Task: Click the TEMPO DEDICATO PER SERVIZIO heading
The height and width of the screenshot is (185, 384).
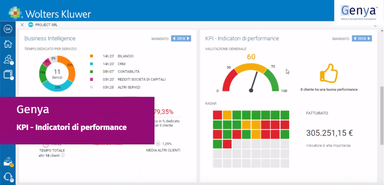Action: (51, 49)
